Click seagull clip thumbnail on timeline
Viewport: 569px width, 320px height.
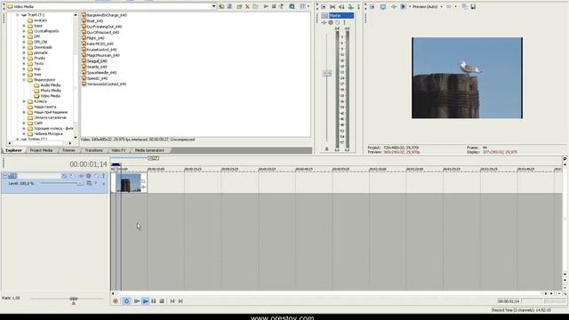click(x=128, y=183)
